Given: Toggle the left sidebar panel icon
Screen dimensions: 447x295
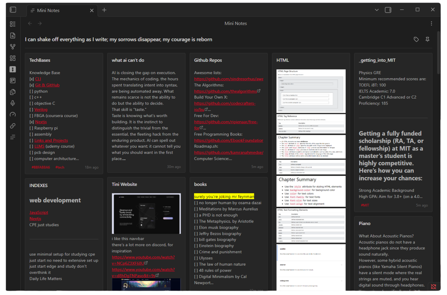Looking at the screenshot, I should (13, 10).
